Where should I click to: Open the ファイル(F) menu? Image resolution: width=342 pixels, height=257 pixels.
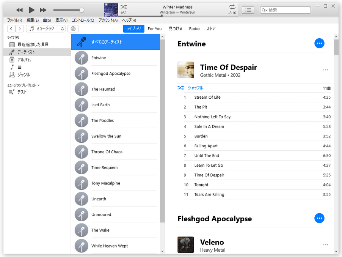pos(14,20)
